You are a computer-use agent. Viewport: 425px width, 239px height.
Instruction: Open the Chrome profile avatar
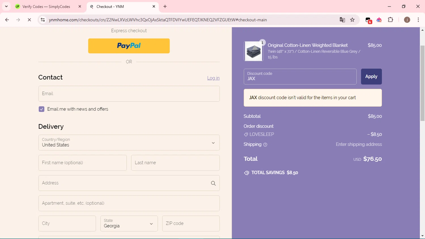pos(407,20)
